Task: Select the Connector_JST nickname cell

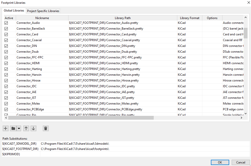Action: click(x=42, y=98)
